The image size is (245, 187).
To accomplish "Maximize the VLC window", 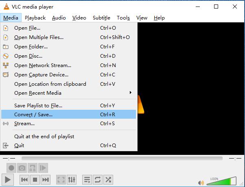I will (216, 7).
